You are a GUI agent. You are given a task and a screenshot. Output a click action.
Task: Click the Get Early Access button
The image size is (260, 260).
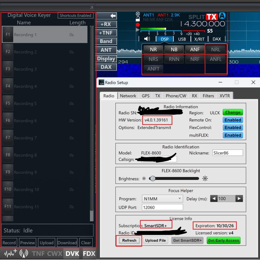point(223,240)
